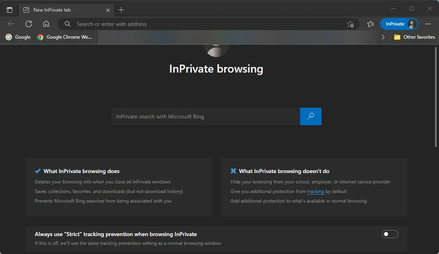Go to the home page icon

coord(46,24)
